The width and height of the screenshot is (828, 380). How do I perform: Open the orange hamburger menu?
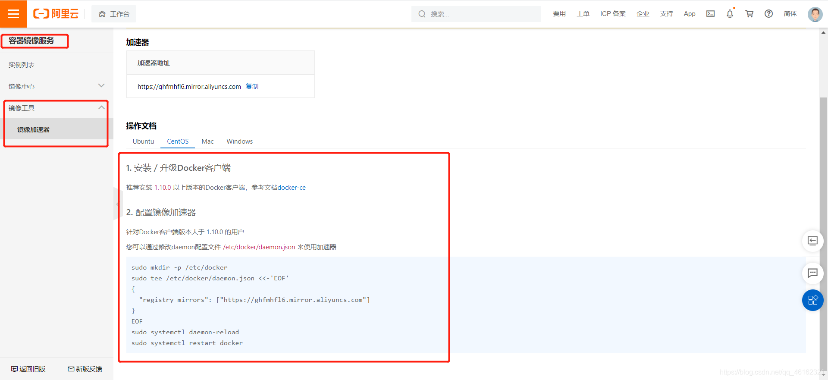tap(13, 14)
